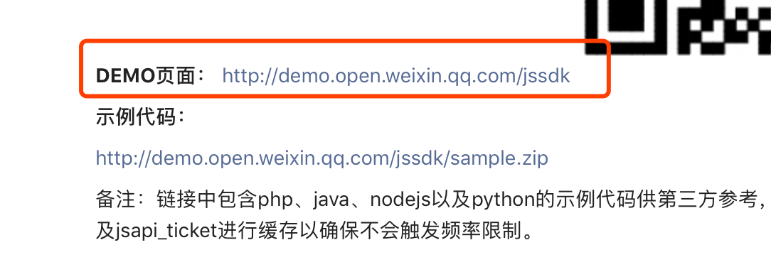Open the DEMO页面 jssdk link
The width and height of the screenshot is (771, 267).
396,76
